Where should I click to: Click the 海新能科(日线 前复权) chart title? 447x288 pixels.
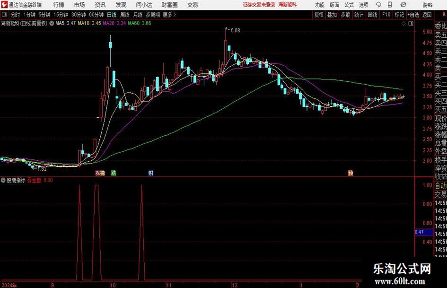coord(24,23)
